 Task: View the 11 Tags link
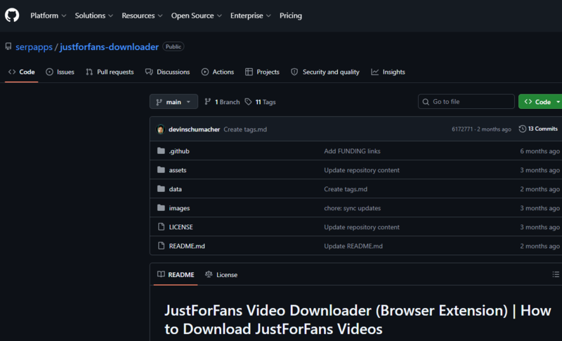click(x=261, y=102)
